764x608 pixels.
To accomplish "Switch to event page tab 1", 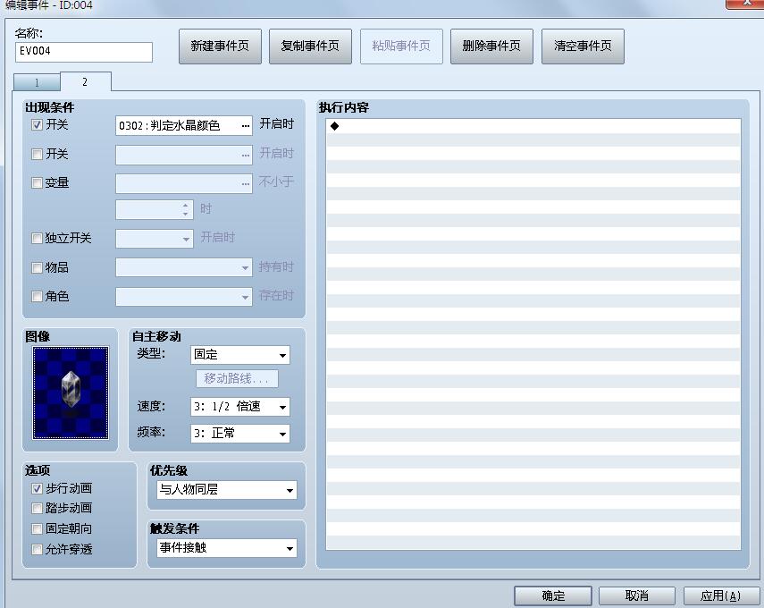I will [x=37, y=82].
